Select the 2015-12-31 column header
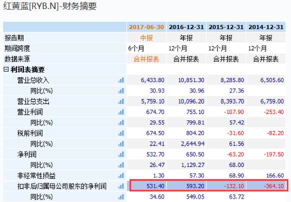The width and height of the screenshot is (291, 202). 226,27
